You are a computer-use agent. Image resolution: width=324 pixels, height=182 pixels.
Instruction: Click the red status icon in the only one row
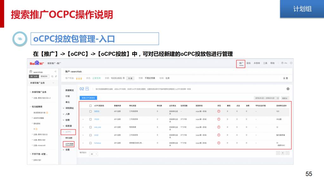[219, 127]
